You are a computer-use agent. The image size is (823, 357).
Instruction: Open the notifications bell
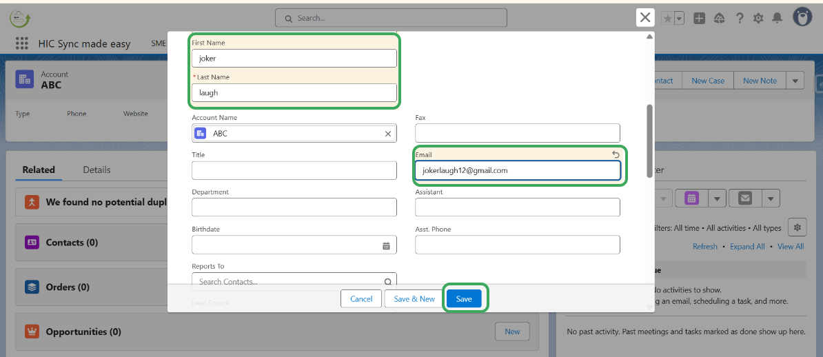click(x=778, y=19)
